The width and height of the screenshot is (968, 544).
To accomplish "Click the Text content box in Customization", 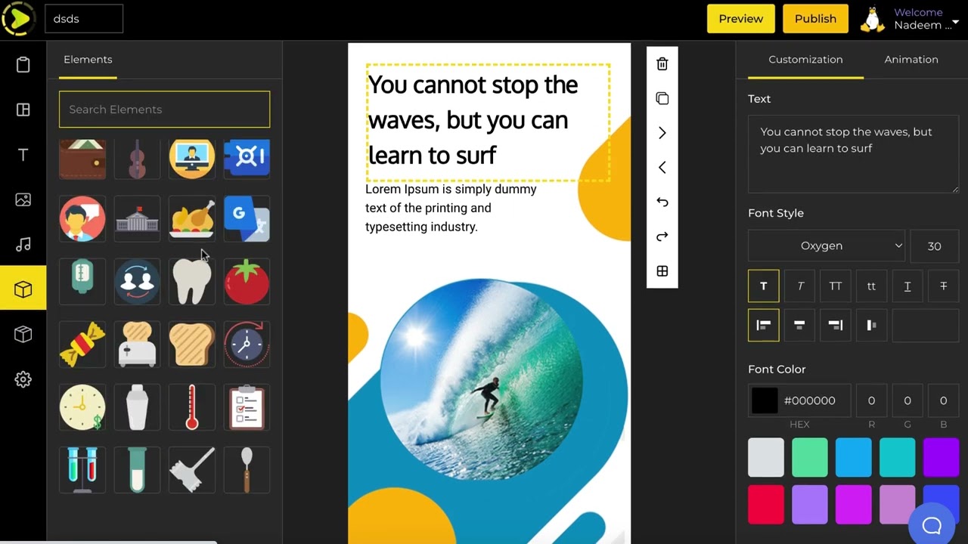I will (x=853, y=154).
